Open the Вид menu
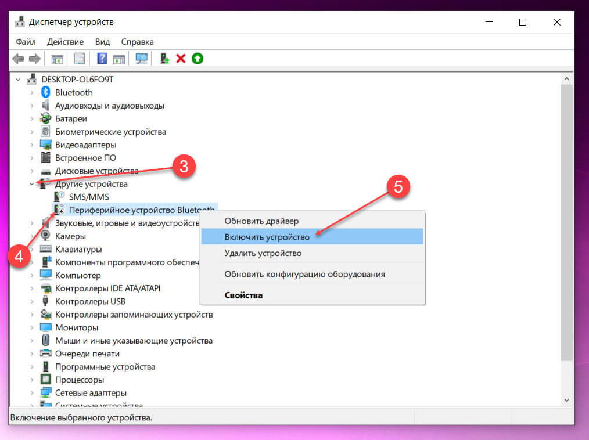This screenshot has height=440, width=589. 102,42
